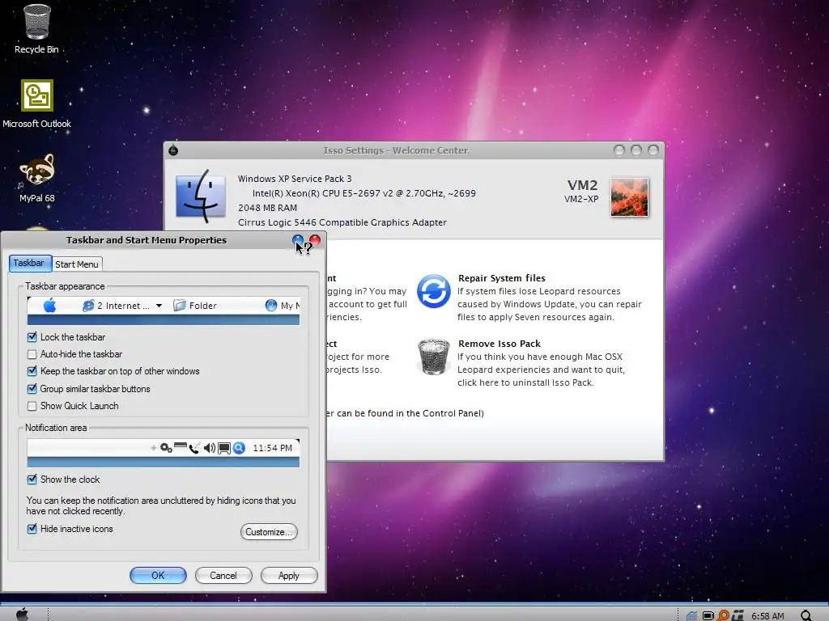Launch MyPal 68 raccoon shortcut
This screenshot has width=829, height=621.
[36, 178]
